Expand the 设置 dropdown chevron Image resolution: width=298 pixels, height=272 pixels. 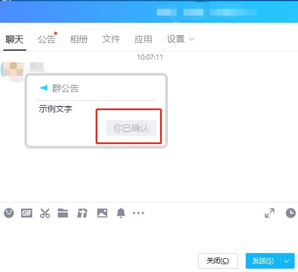[192, 39]
